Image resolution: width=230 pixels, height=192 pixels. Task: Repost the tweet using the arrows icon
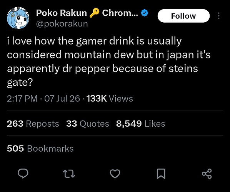click(69, 174)
